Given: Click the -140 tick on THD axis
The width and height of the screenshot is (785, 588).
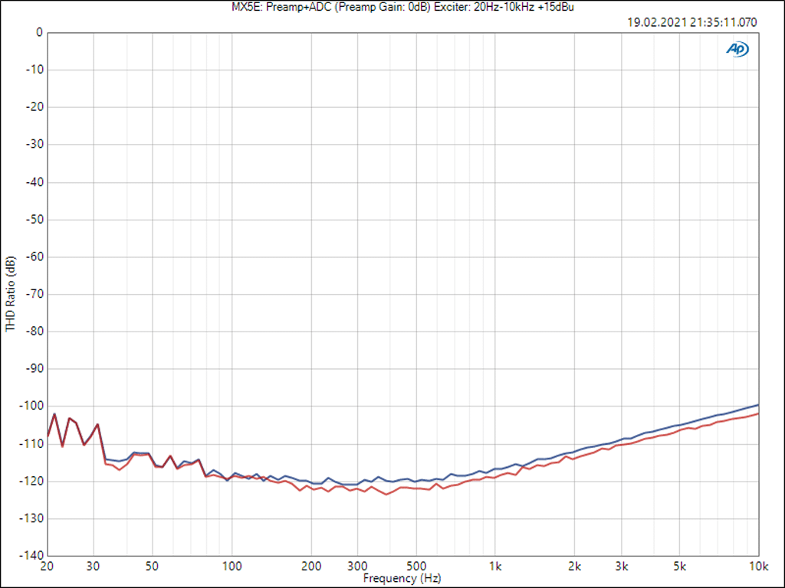Looking at the screenshot, I should 31,555.
